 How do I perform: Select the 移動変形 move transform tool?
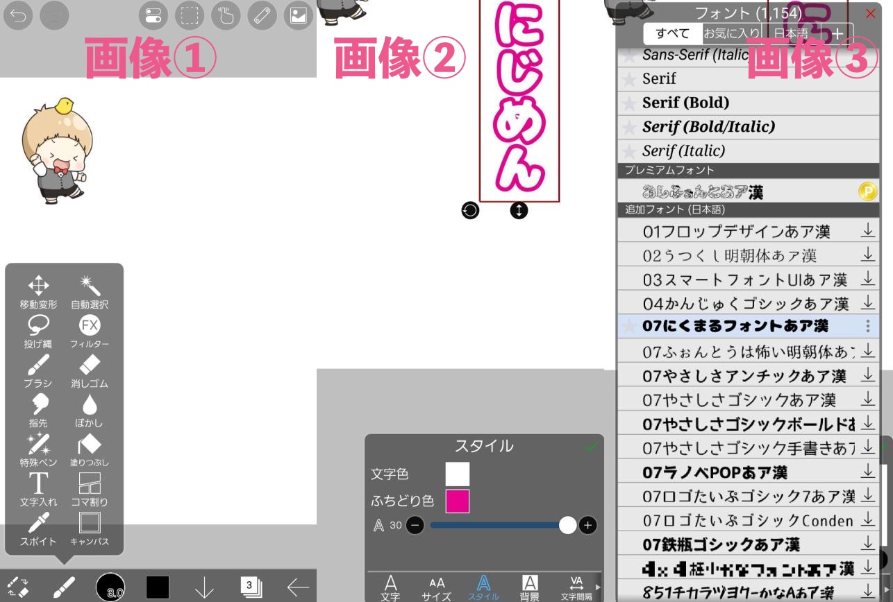38,292
